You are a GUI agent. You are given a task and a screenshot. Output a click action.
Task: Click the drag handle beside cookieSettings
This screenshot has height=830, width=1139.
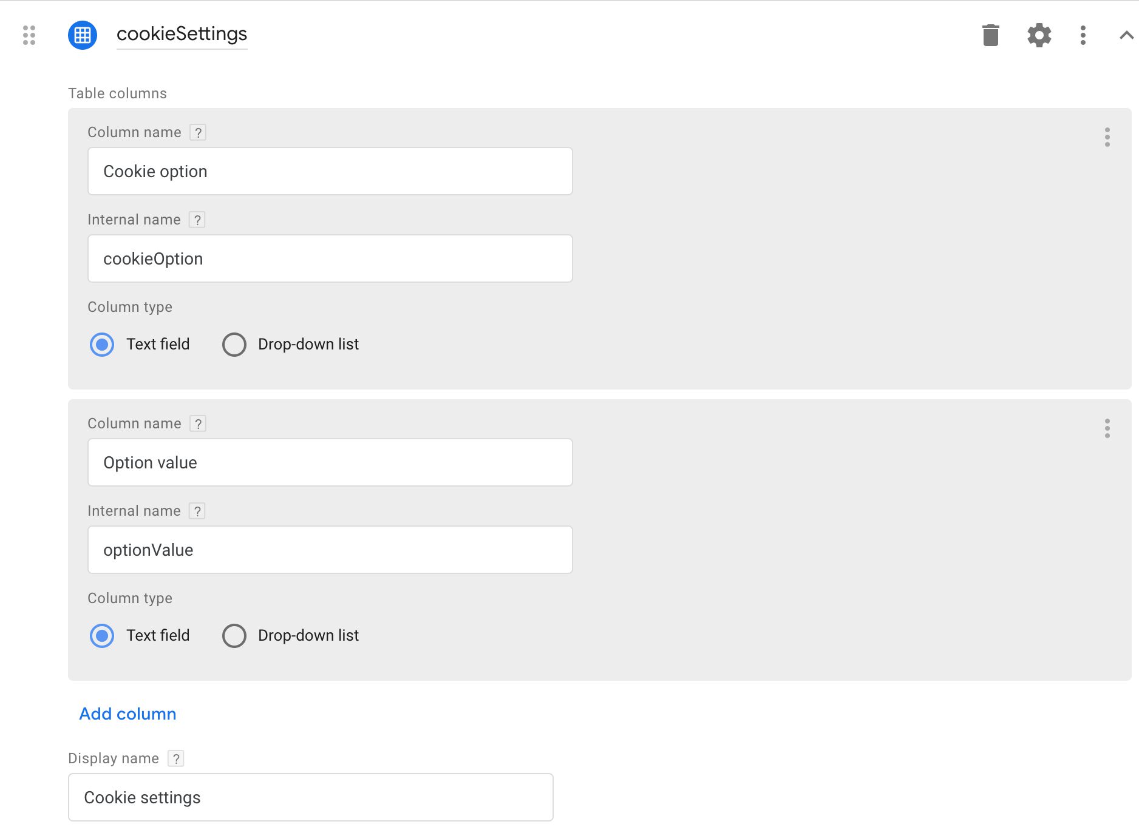[x=29, y=35]
